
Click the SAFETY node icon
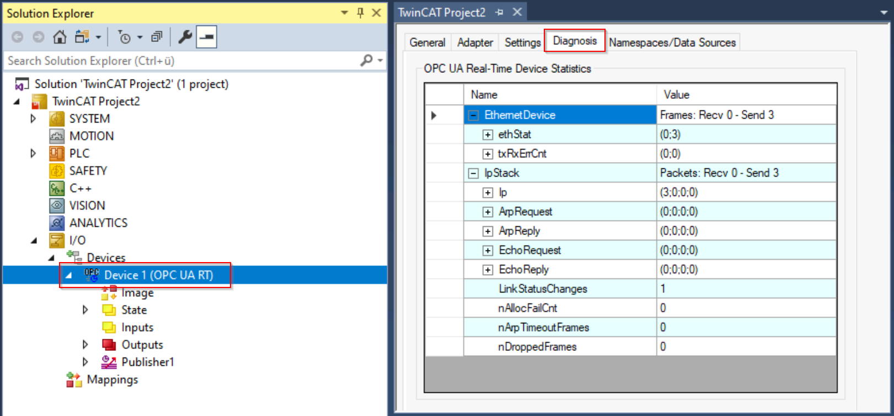tap(57, 170)
